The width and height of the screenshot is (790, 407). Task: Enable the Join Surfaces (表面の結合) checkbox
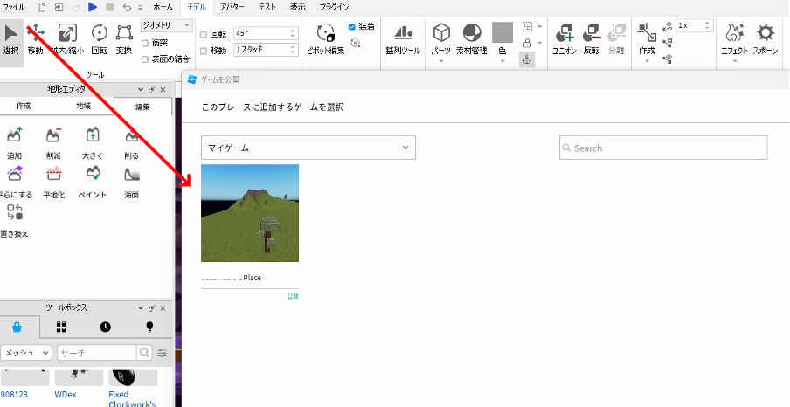[x=145, y=59]
